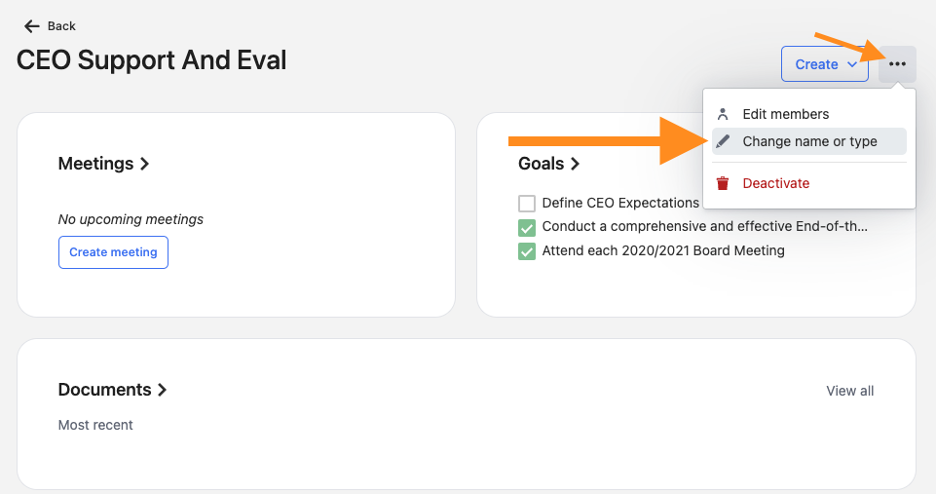The image size is (936, 494).
Task: Uncheck Attend each 2020/2021 Board Meeting
Action: point(527,251)
